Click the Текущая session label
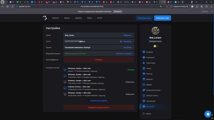This screenshot has width=214, height=120. click(131, 70)
